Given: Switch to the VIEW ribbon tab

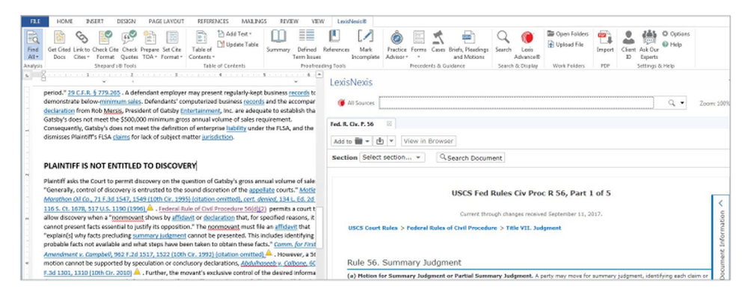Looking at the screenshot, I should point(318,22).
